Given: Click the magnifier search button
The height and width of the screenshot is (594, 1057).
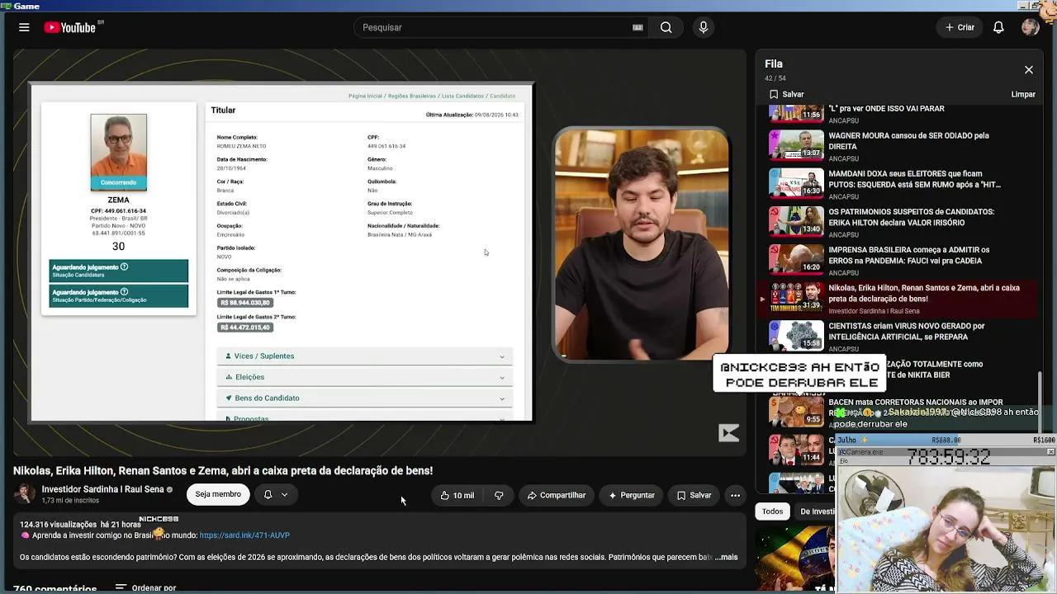Looking at the screenshot, I should [x=666, y=27].
